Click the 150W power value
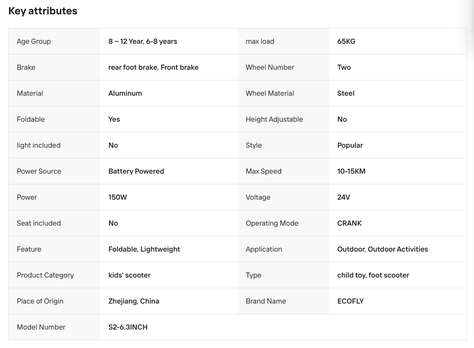Screen dimensions: 474x348 [118, 197]
